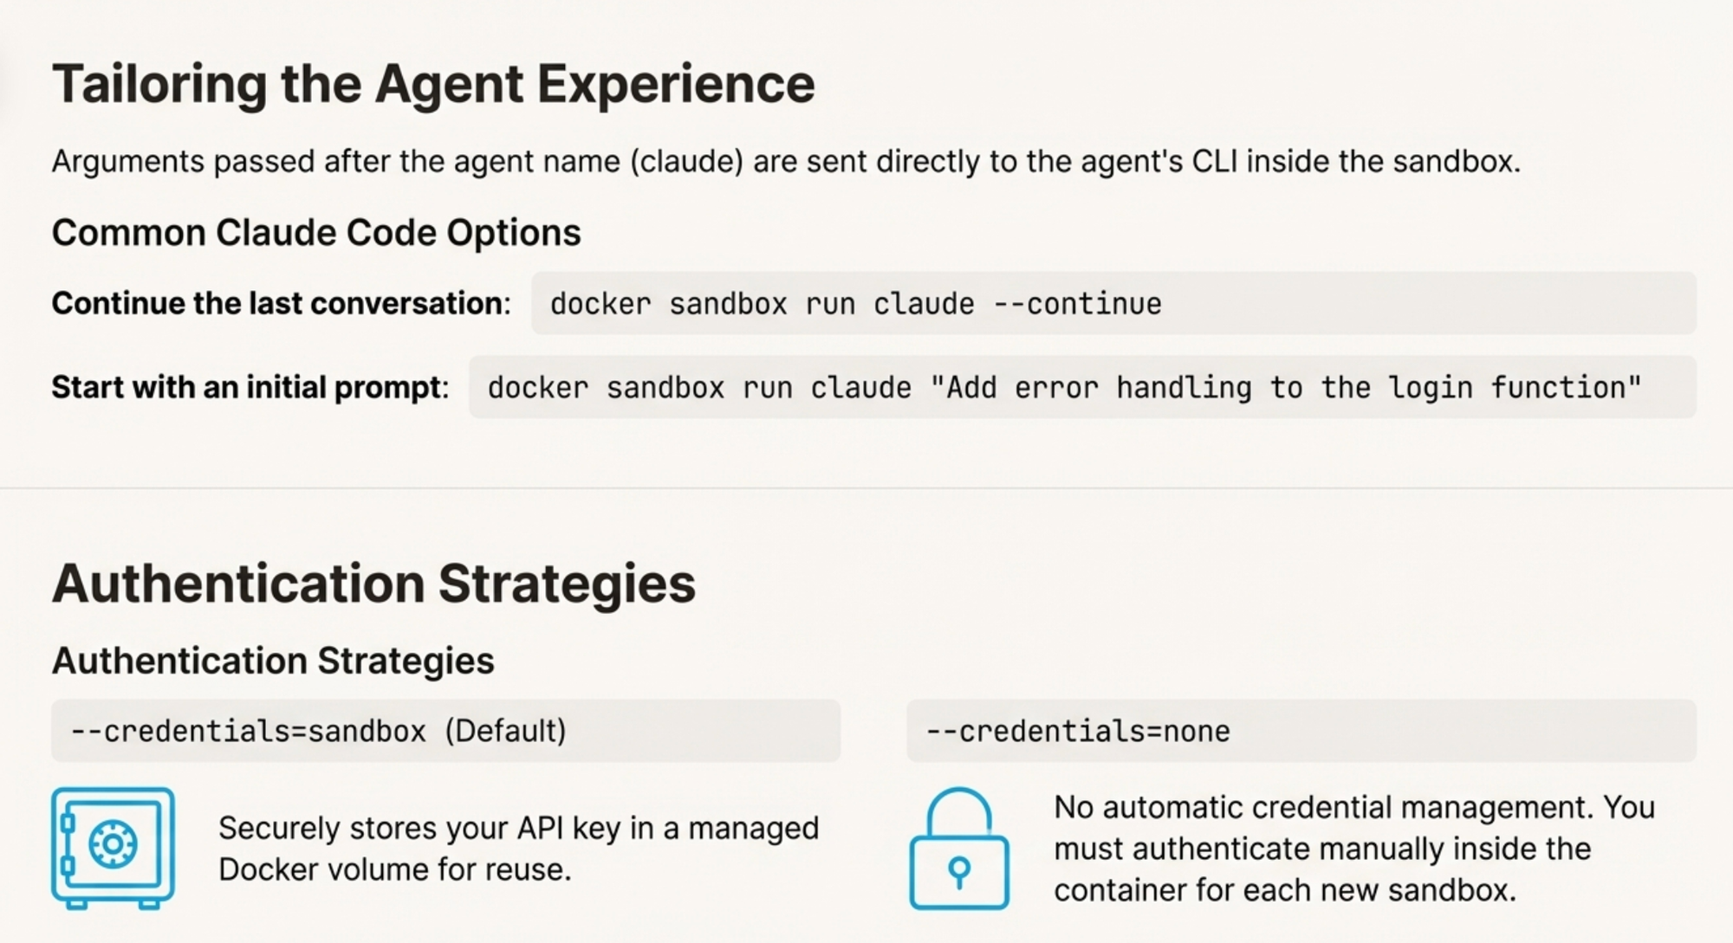Click the "Securely stores your API key" description

click(x=518, y=849)
